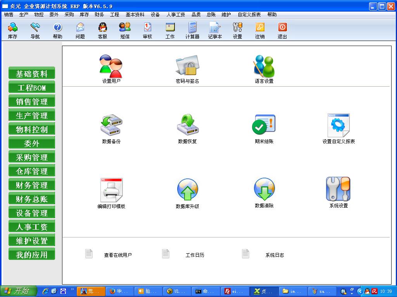Viewport: 397px width, 297px height.
Task: Open 设置自定义报表 custom report icon
Action: coord(338,129)
